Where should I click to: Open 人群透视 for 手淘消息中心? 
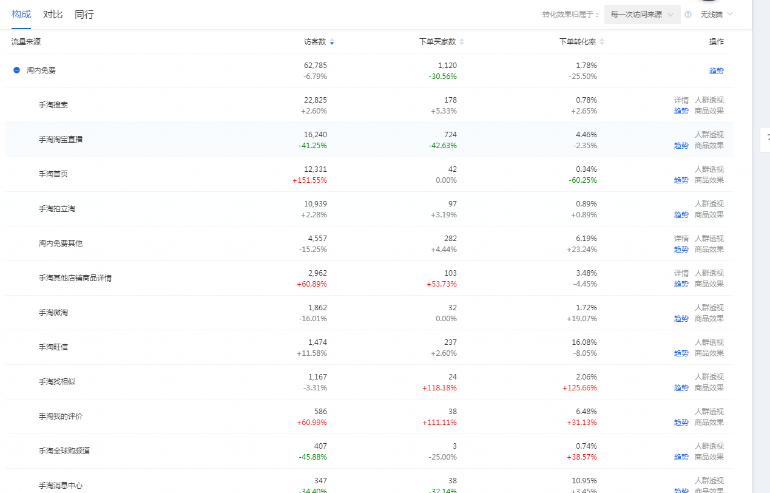[709, 480]
